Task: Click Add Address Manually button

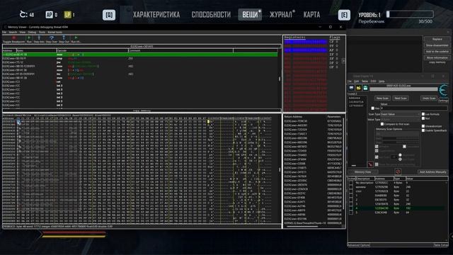Action: 432,172
